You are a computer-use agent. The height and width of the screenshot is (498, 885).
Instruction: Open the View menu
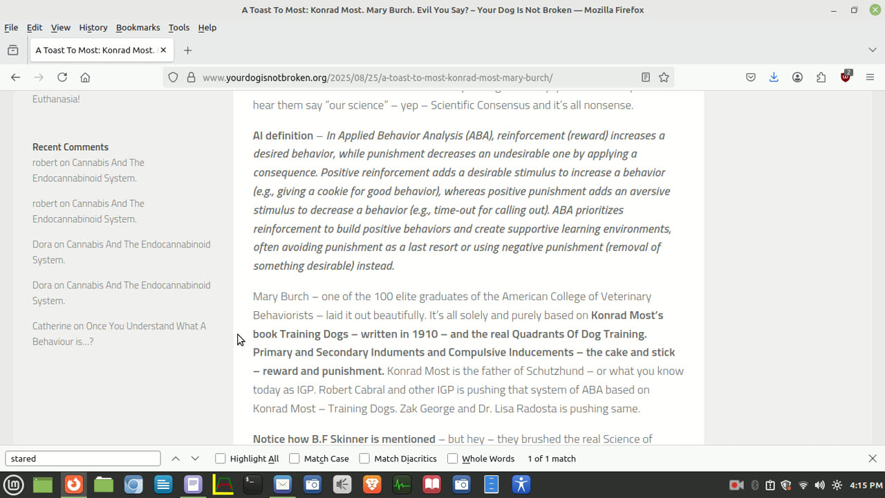(x=61, y=28)
